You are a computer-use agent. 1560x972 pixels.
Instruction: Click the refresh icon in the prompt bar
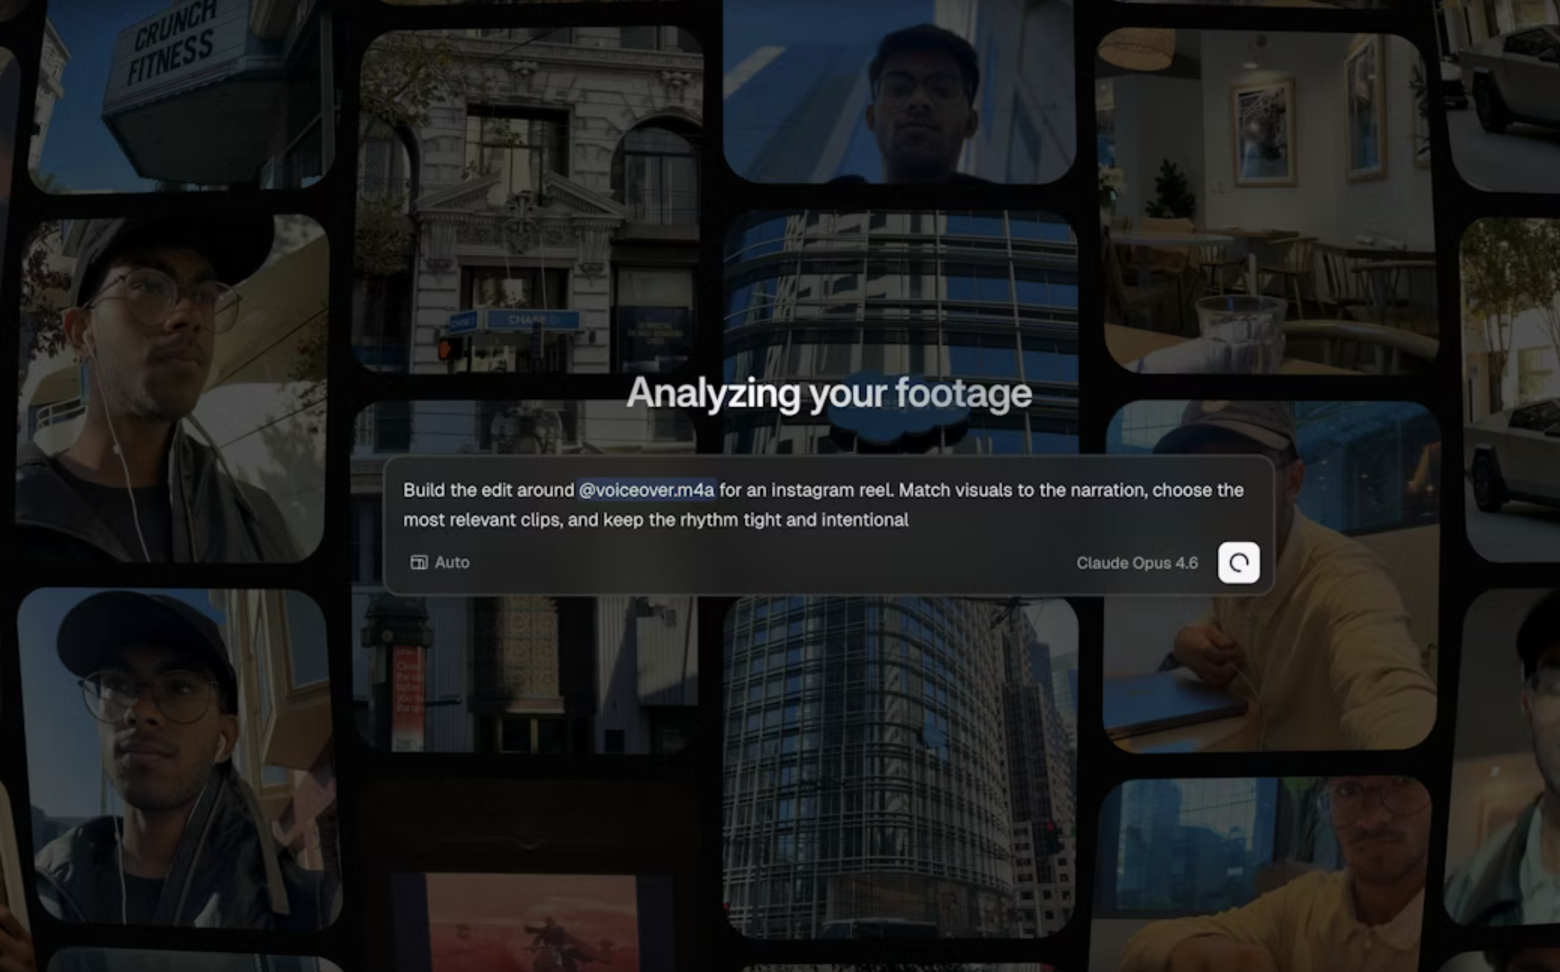(1238, 563)
